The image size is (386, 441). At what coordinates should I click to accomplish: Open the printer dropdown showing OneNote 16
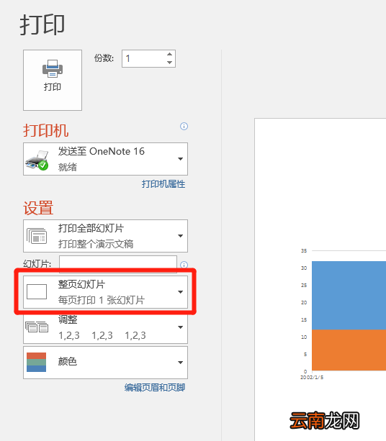click(x=105, y=159)
